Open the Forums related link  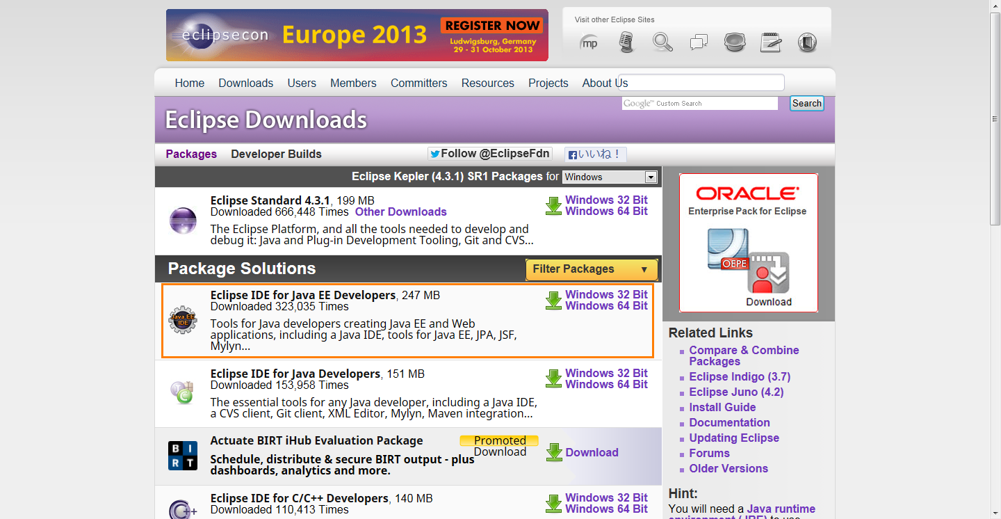(x=710, y=453)
